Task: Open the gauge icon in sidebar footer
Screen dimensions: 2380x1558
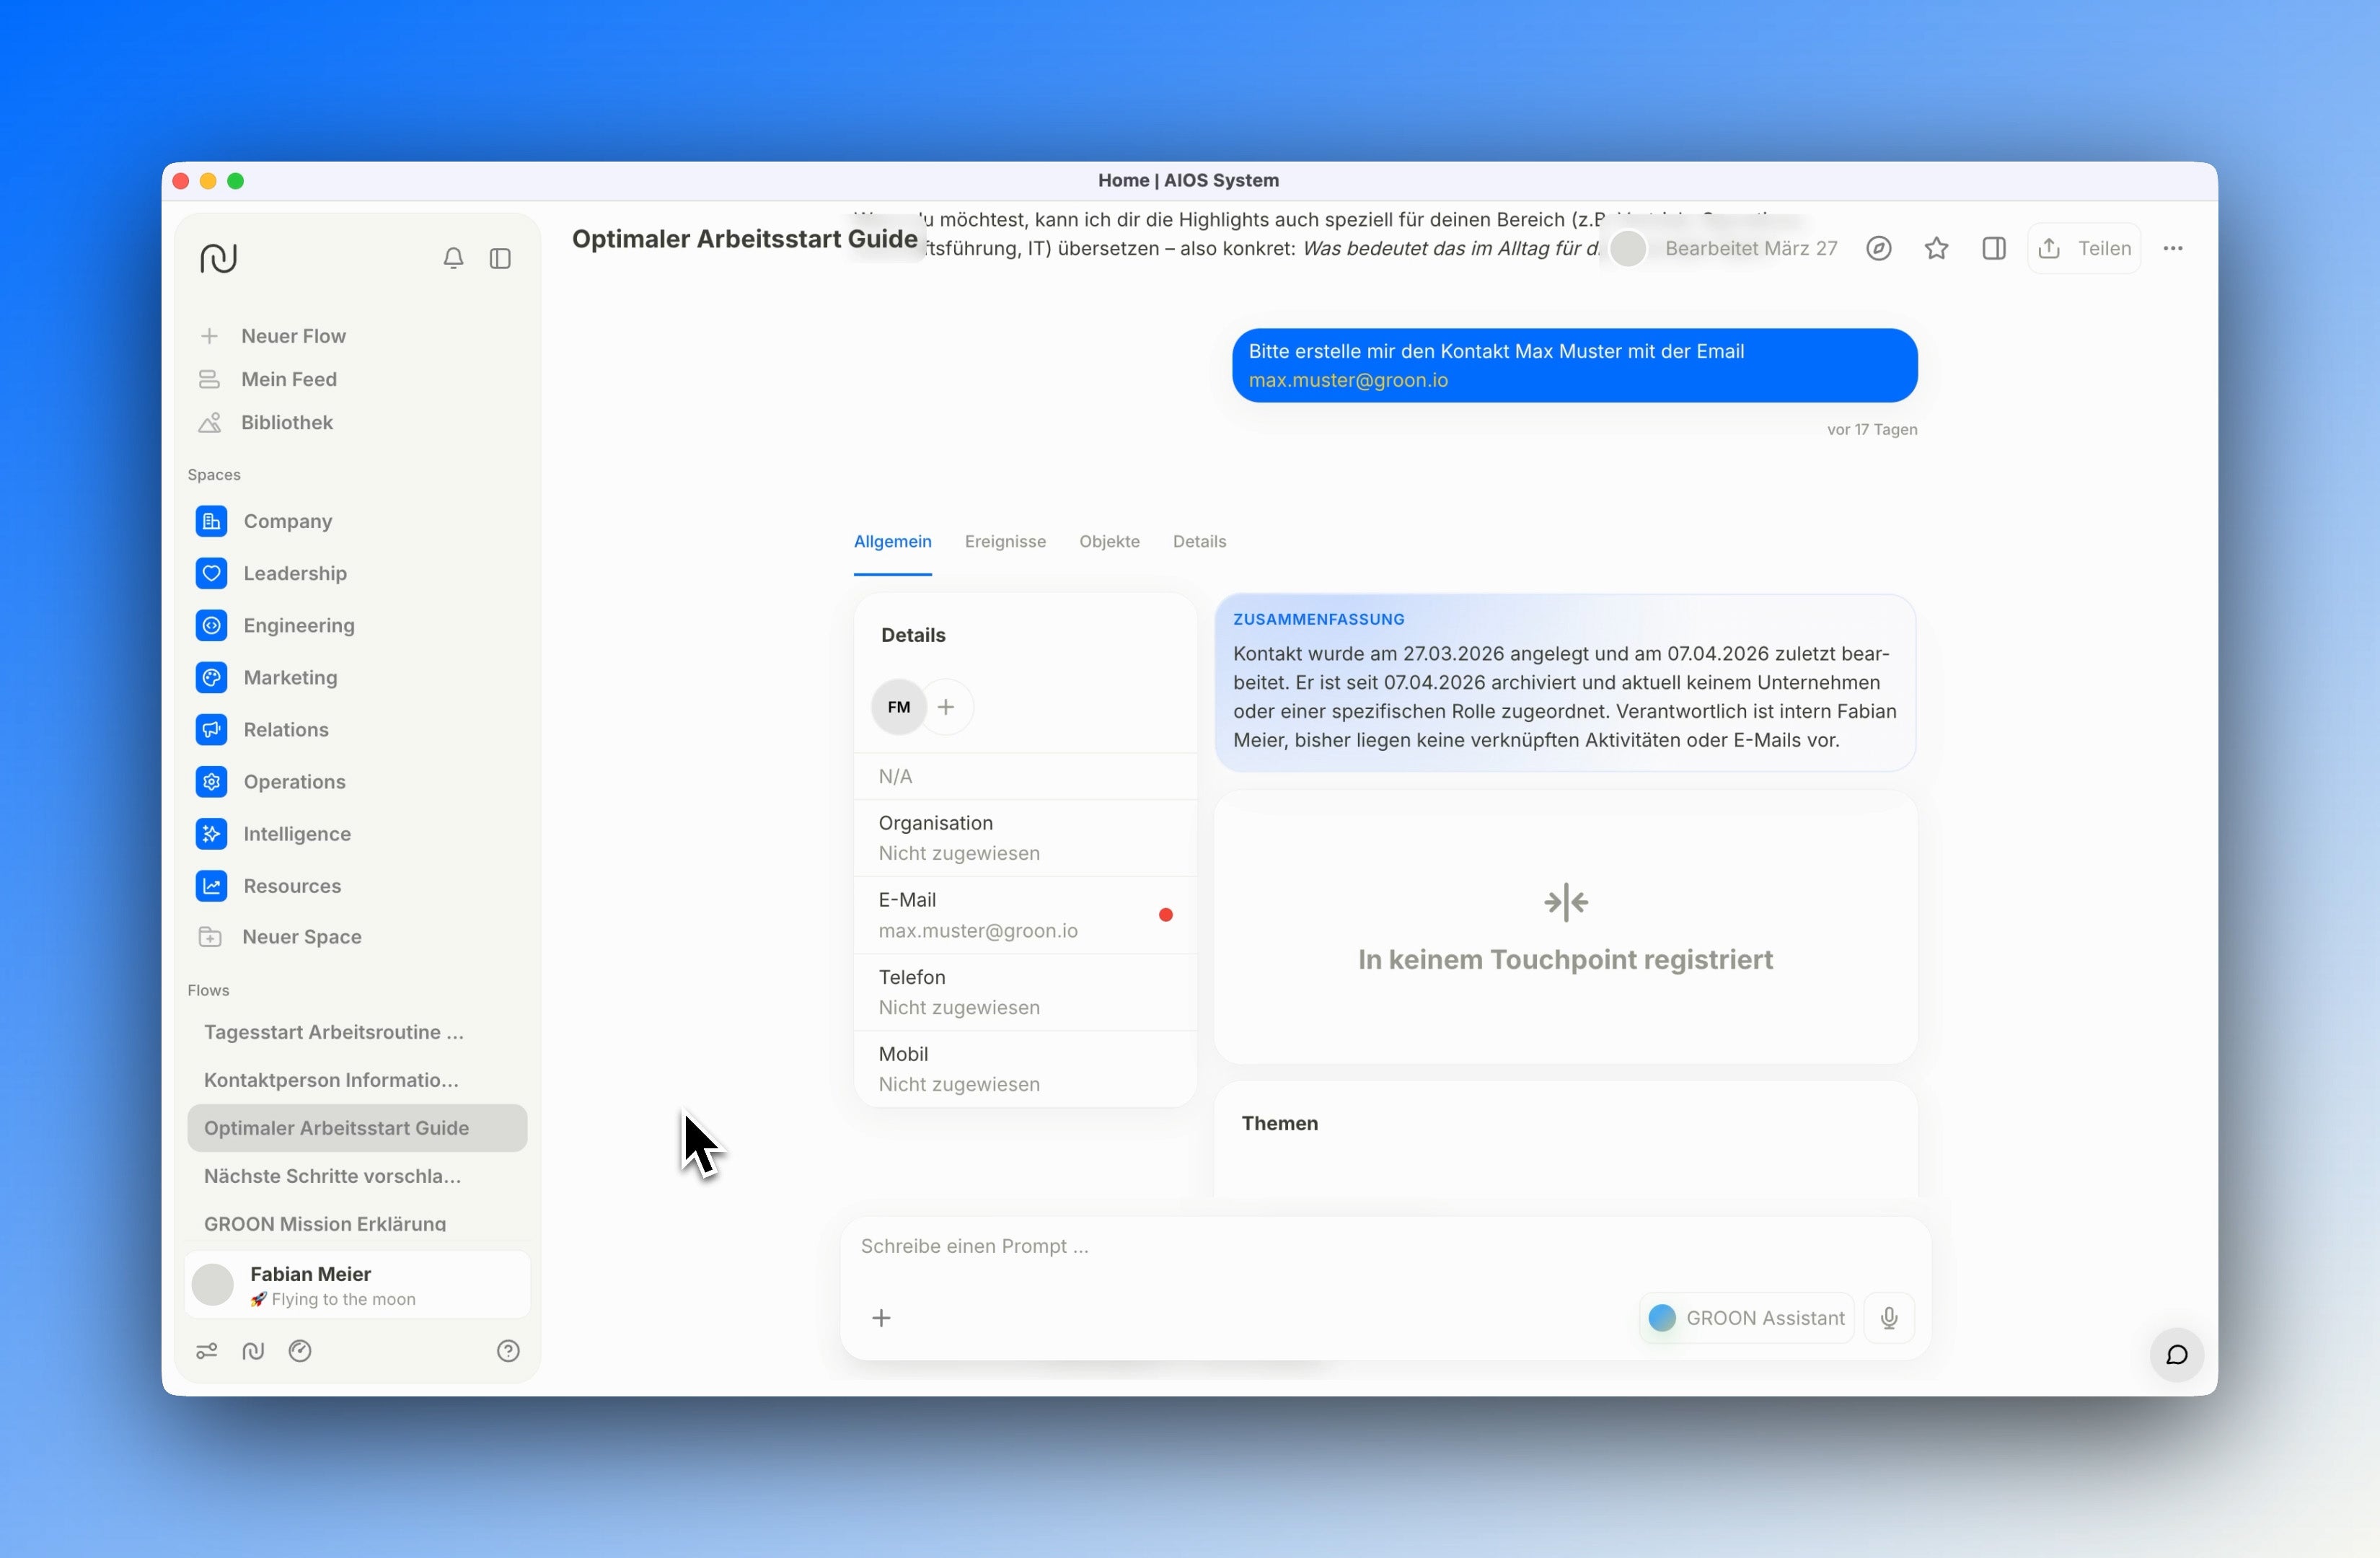Action: [300, 1351]
